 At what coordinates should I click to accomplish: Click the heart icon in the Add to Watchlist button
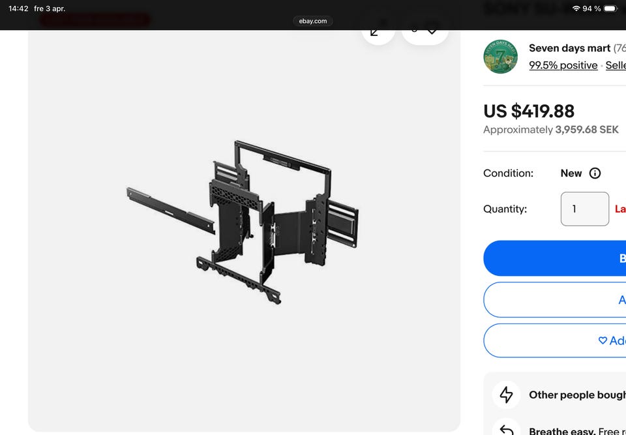pyautogui.click(x=603, y=340)
